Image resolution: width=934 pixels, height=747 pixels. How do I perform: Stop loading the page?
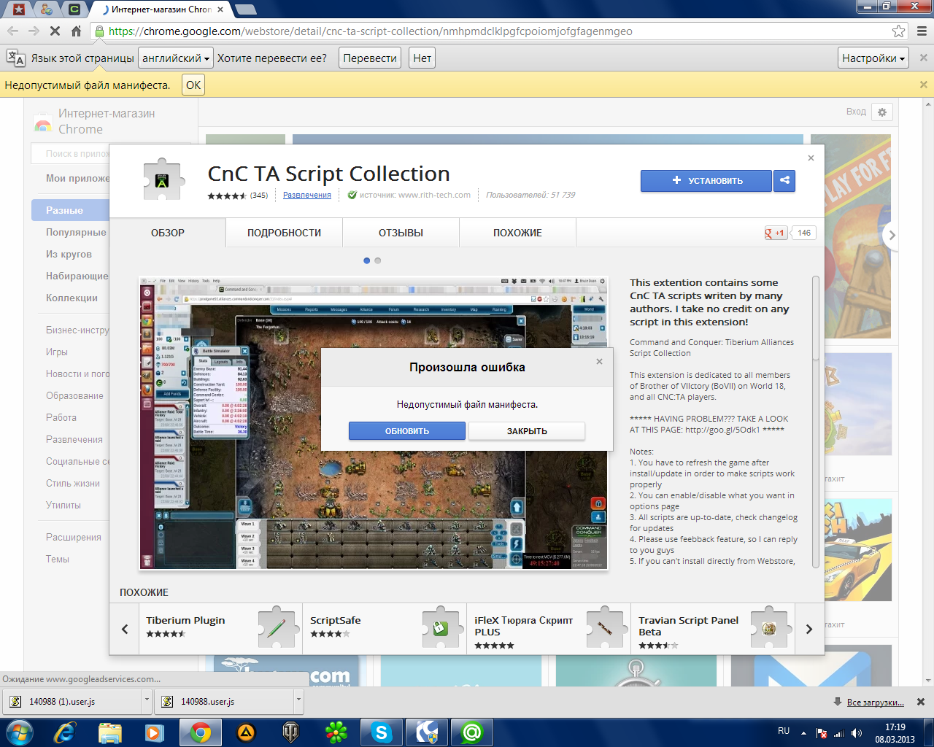[x=55, y=31]
